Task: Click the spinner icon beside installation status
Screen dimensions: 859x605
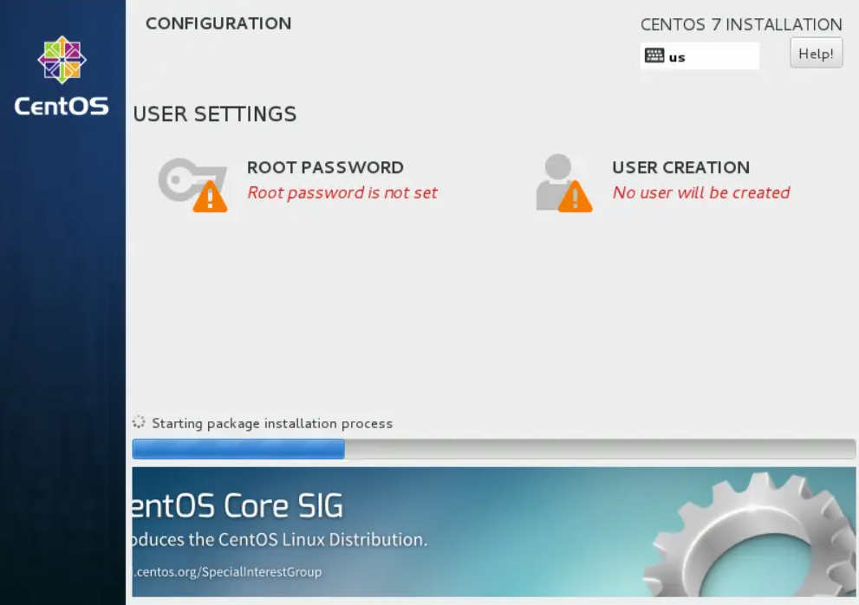Action: (139, 423)
